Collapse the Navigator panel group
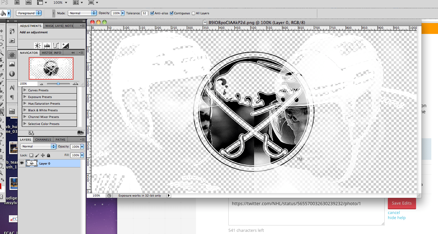This screenshot has width=438, height=234. pyautogui.click(x=73, y=53)
